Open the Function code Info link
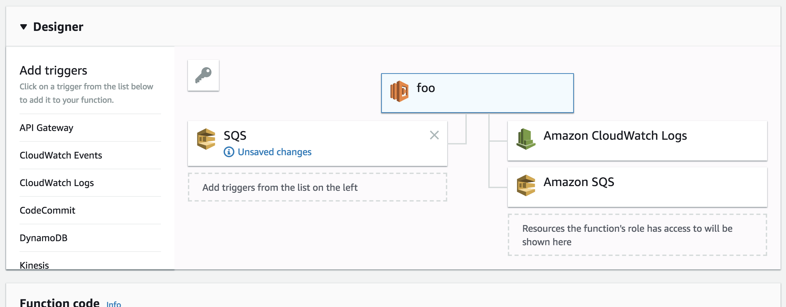 point(113,304)
